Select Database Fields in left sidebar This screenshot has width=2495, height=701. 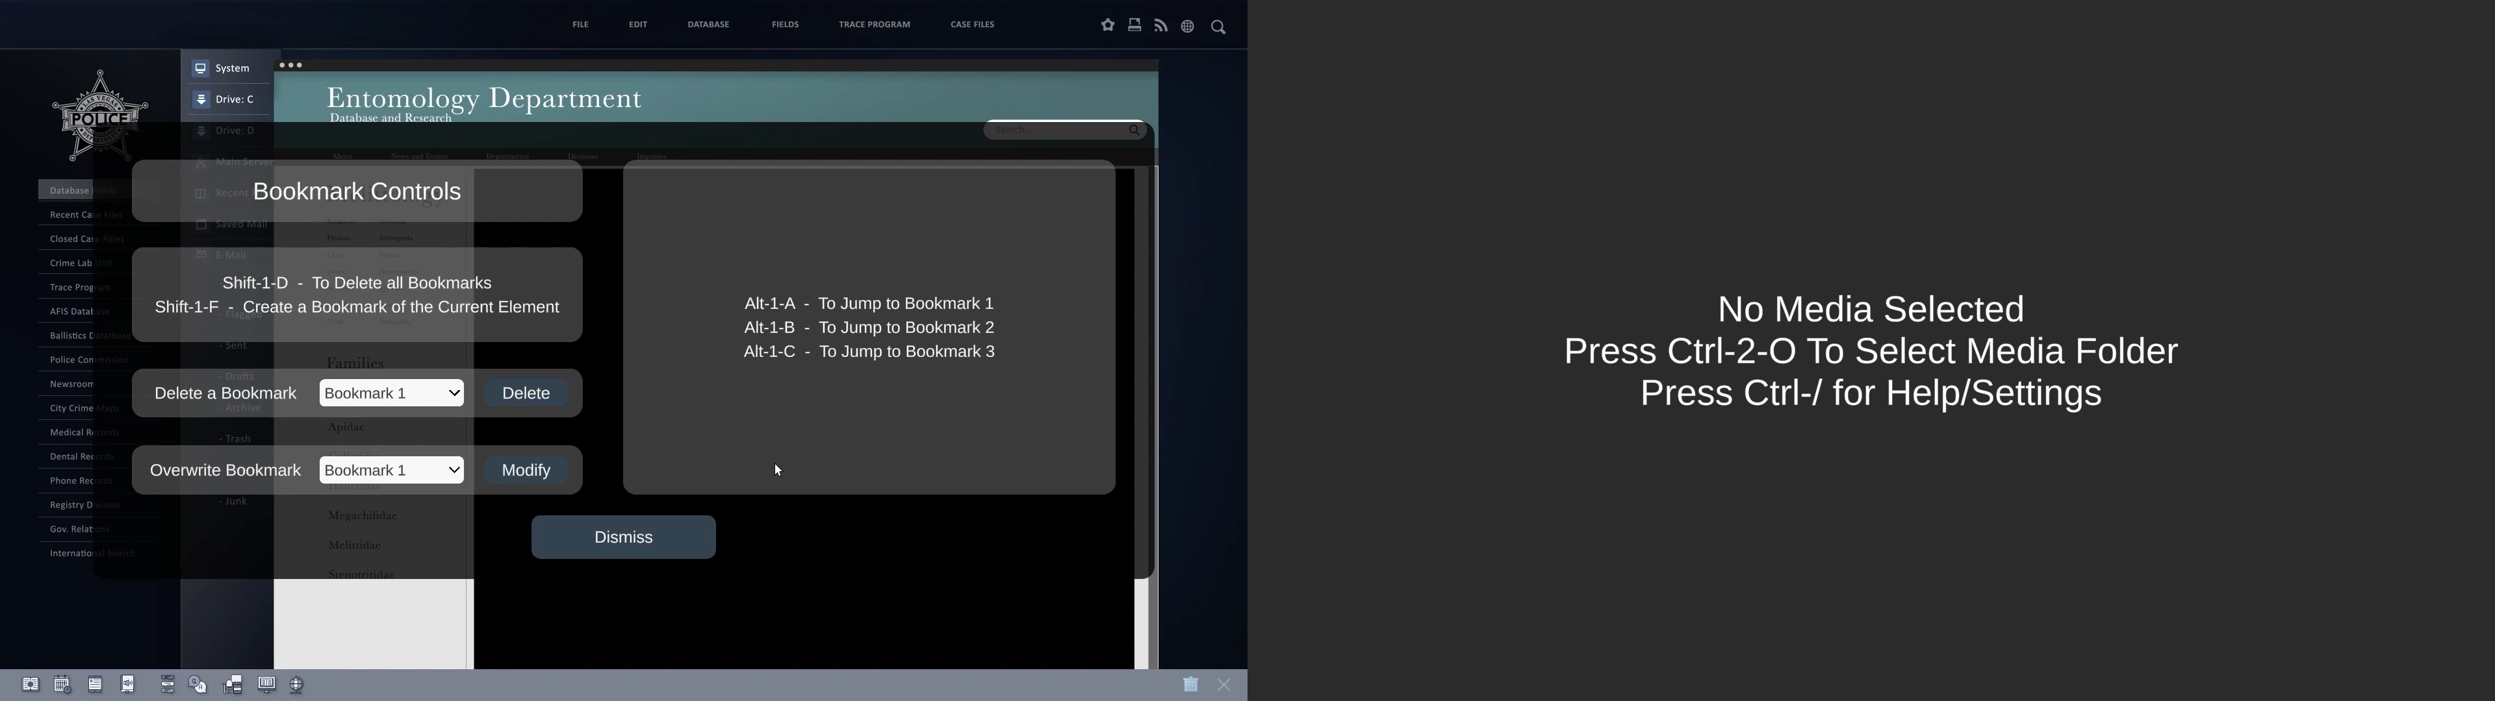pos(83,191)
